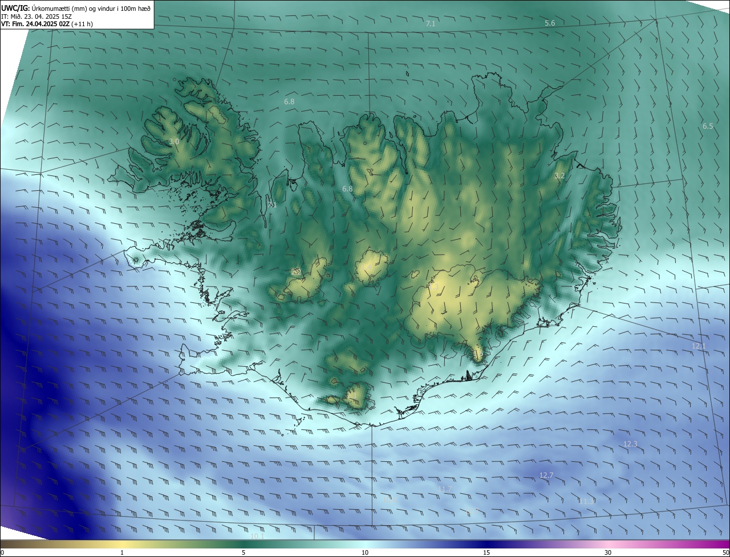730x557 pixels.
Task: Click the '10' tick on the color scale
Action: (365, 552)
